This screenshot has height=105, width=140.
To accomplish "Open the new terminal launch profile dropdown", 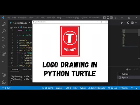I will 130,69.
